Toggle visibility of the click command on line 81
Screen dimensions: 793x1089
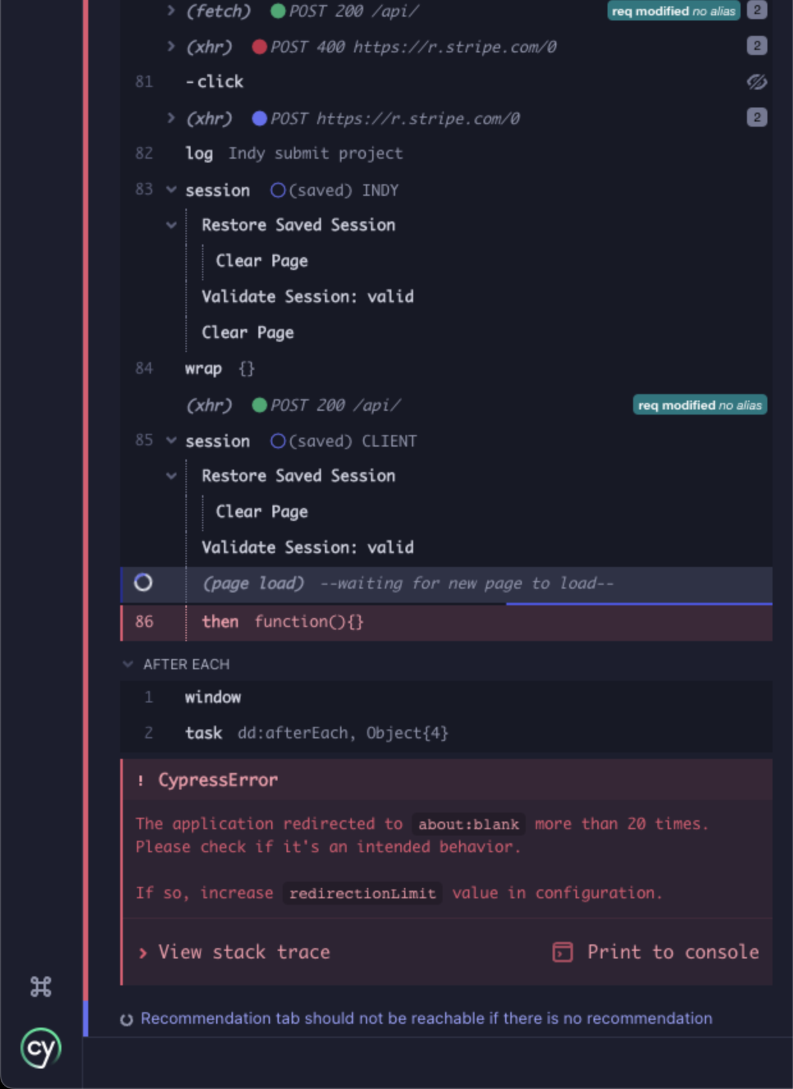pyautogui.click(x=756, y=82)
